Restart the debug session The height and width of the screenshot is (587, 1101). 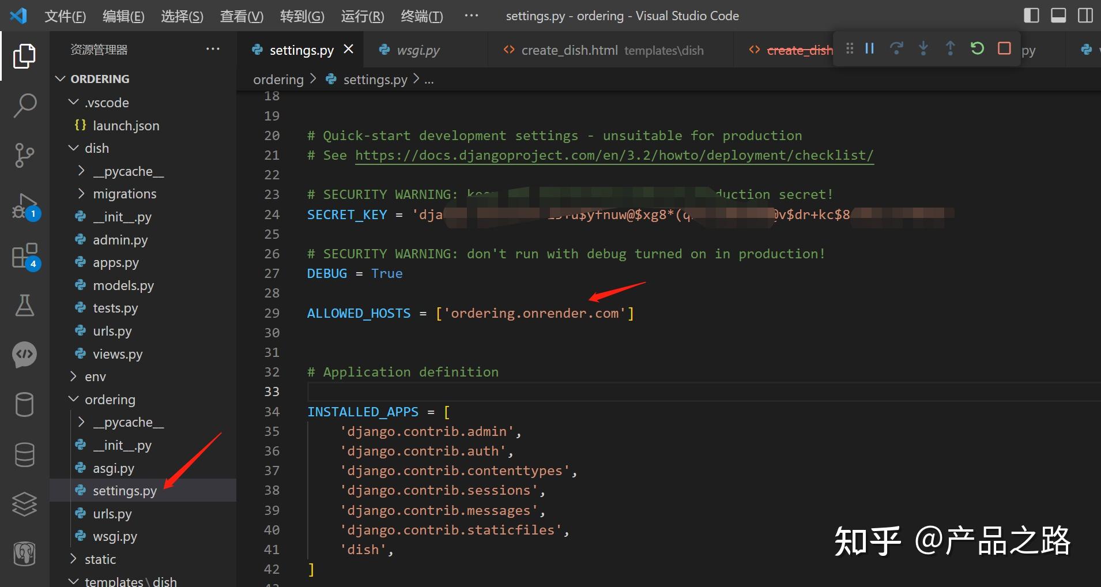point(977,48)
